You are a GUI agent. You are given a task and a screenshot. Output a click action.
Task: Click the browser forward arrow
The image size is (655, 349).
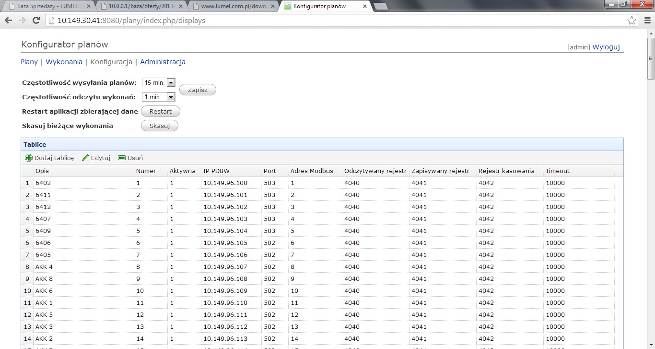click(22, 20)
